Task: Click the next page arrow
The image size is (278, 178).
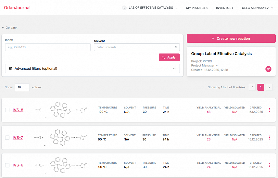Action: pos(269,87)
